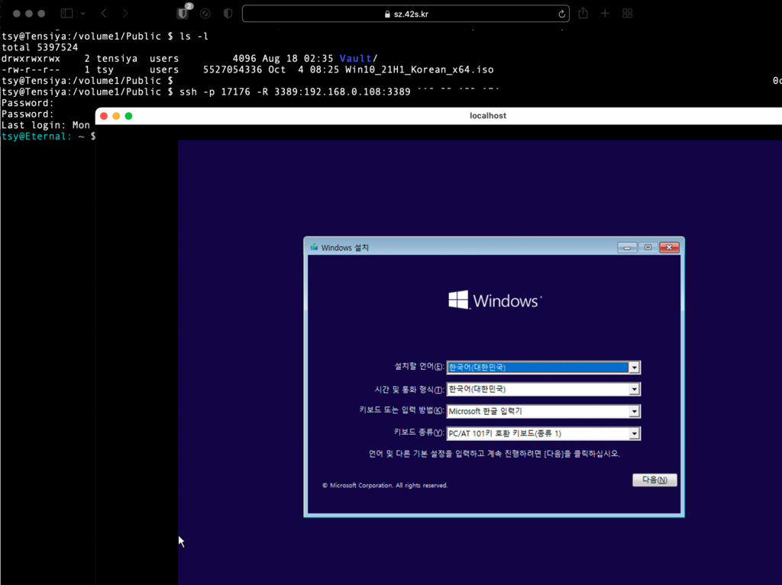Reload the page with the refresh icon
The height and width of the screenshot is (585, 782).
point(561,14)
